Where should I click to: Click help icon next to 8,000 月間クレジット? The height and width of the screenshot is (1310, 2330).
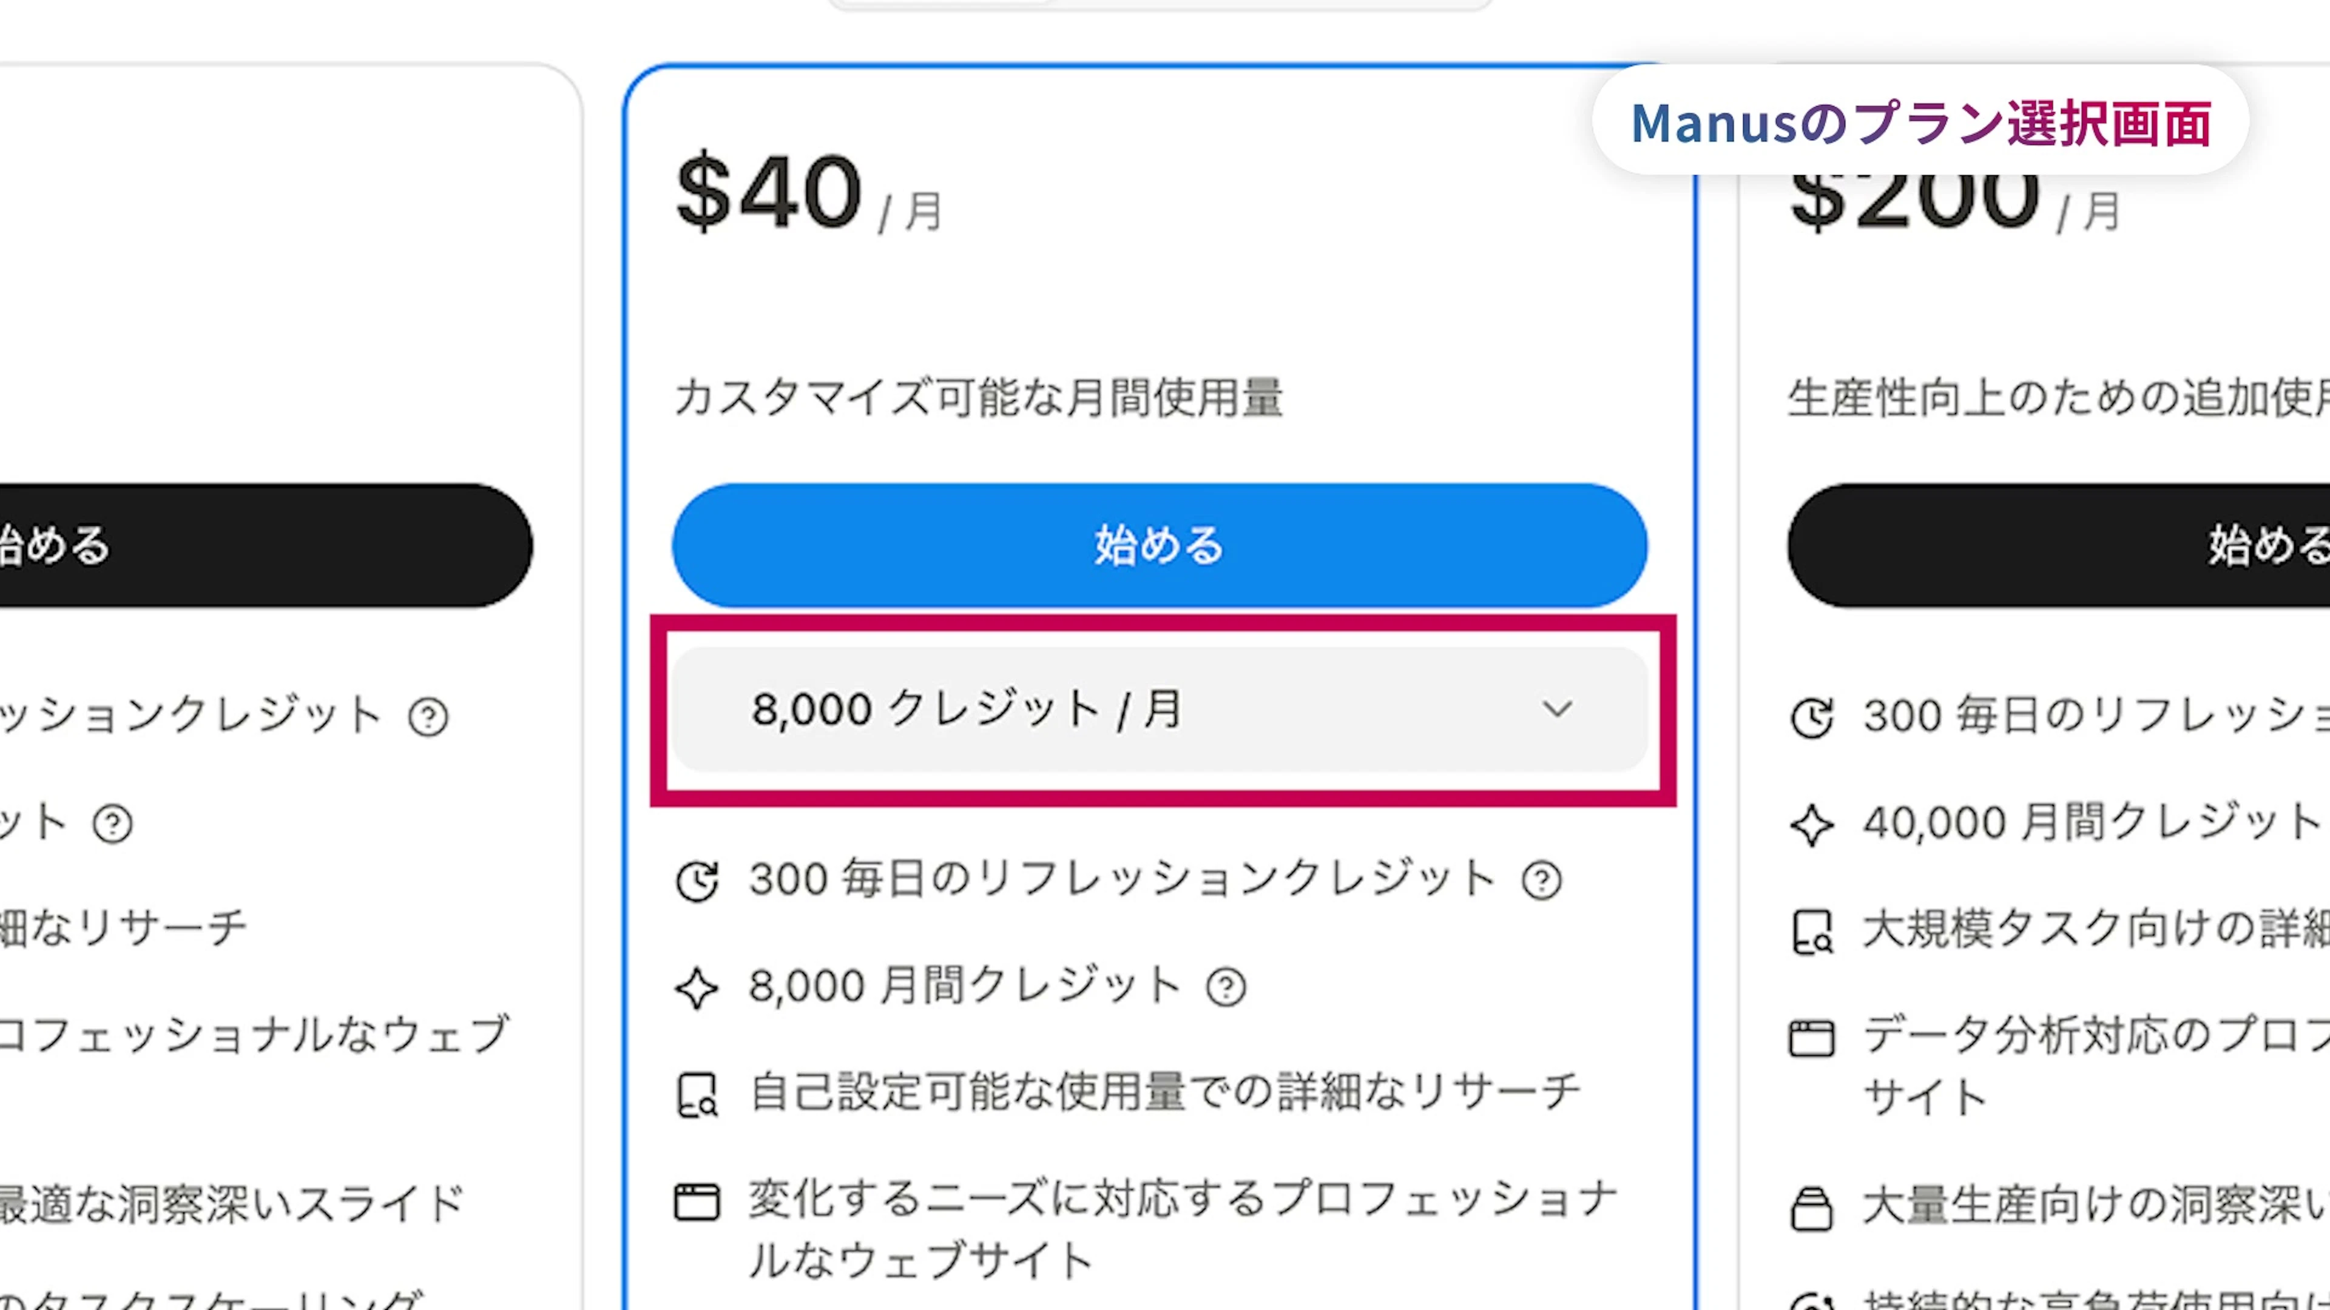[1226, 987]
